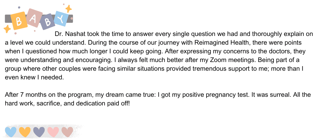The width and height of the screenshot is (318, 139).
Task: Select the pink A letter block
Action: pos(35,18)
